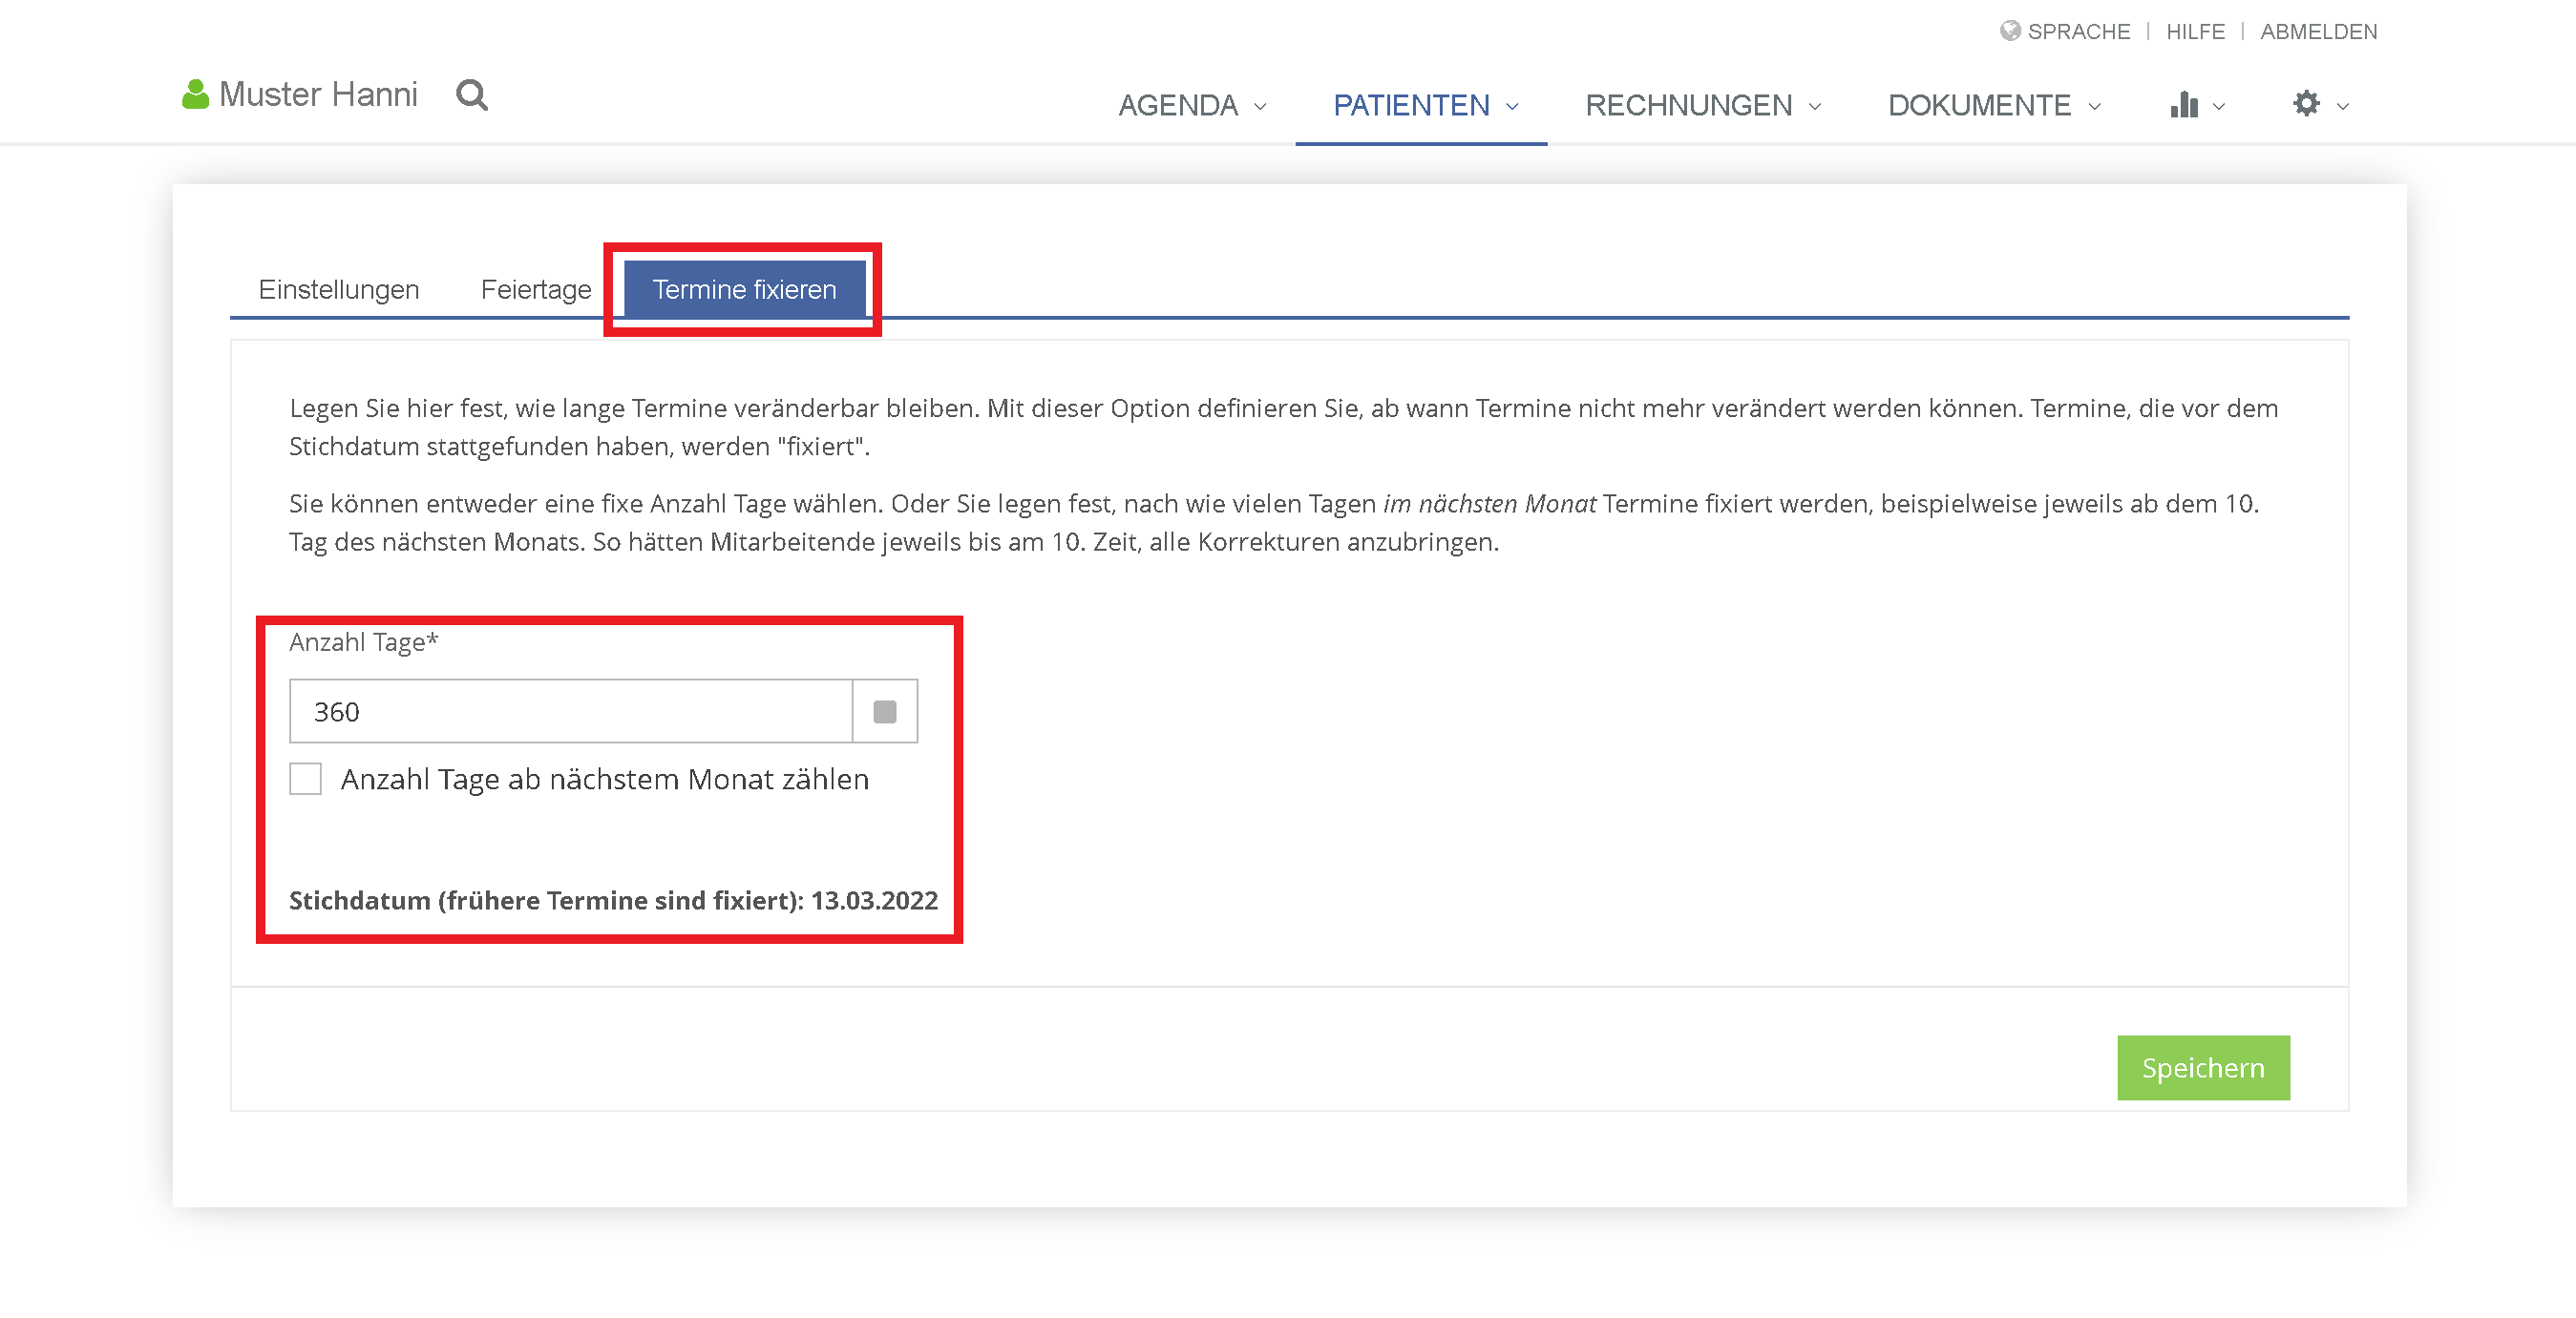Focus the Anzahl Tage input field with 360

[x=571, y=711]
